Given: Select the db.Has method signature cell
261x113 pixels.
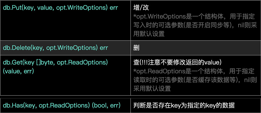Looking at the screenshot, I should tap(66, 105).
